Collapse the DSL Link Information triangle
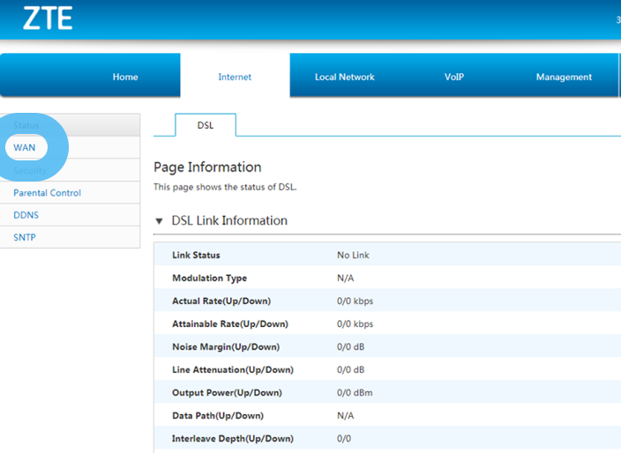The height and width of the screenshot is (453, 621). coord(159,221)
